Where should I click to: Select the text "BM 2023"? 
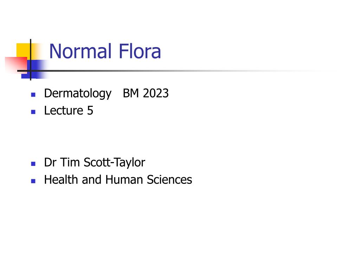[x=146, y=93]
